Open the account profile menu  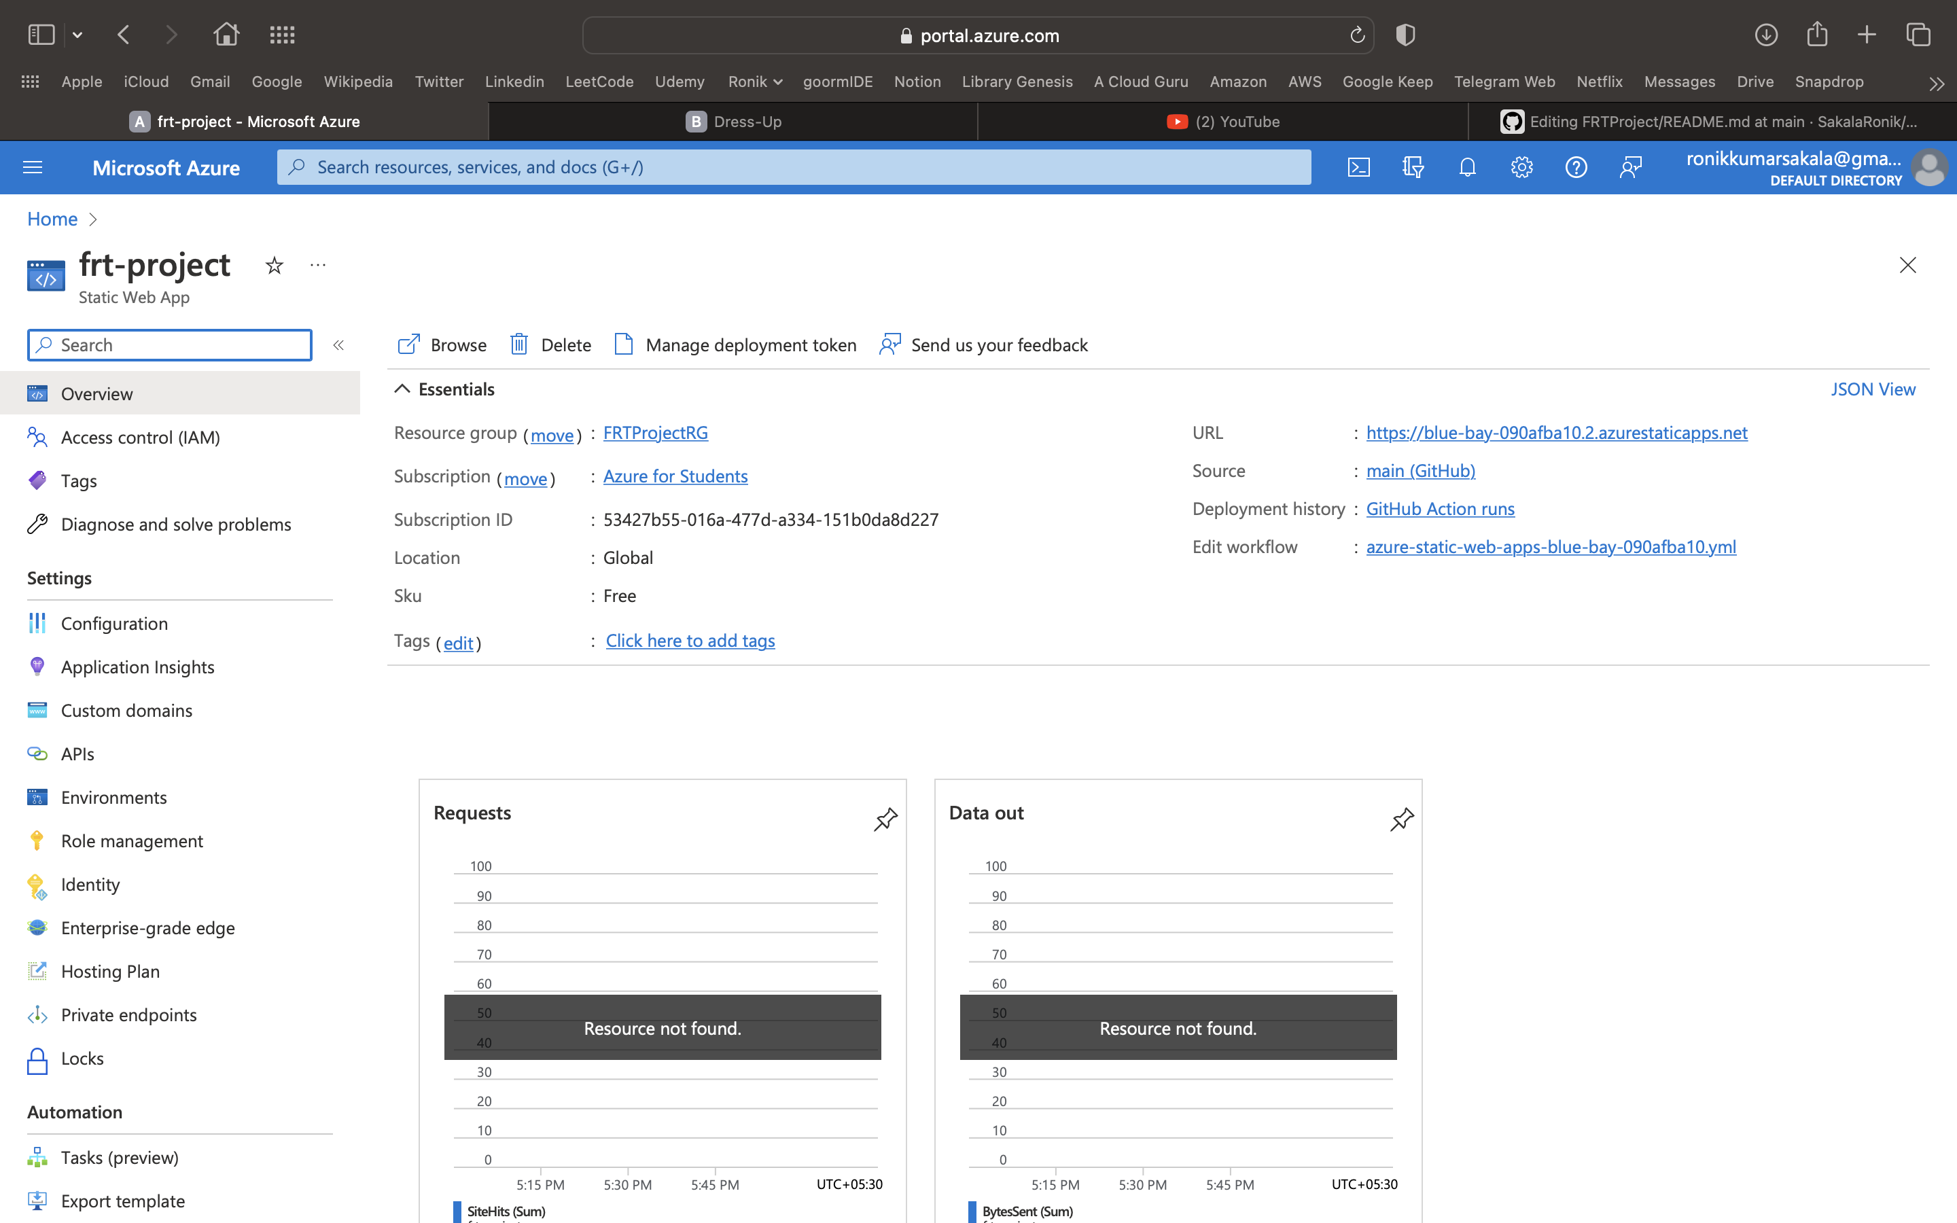(x=1816, y=167)
